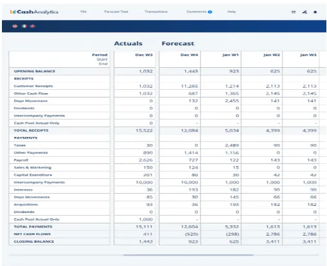Click the Cash Pool Actual Only receipts label
Screen dimensions: 327x266
[x=37, y=123]
